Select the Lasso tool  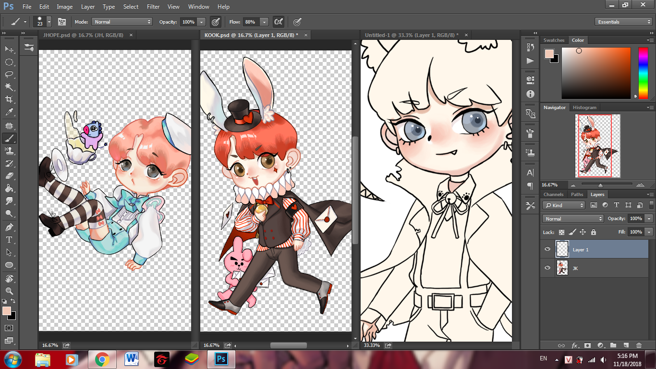(x=9, y=74)
